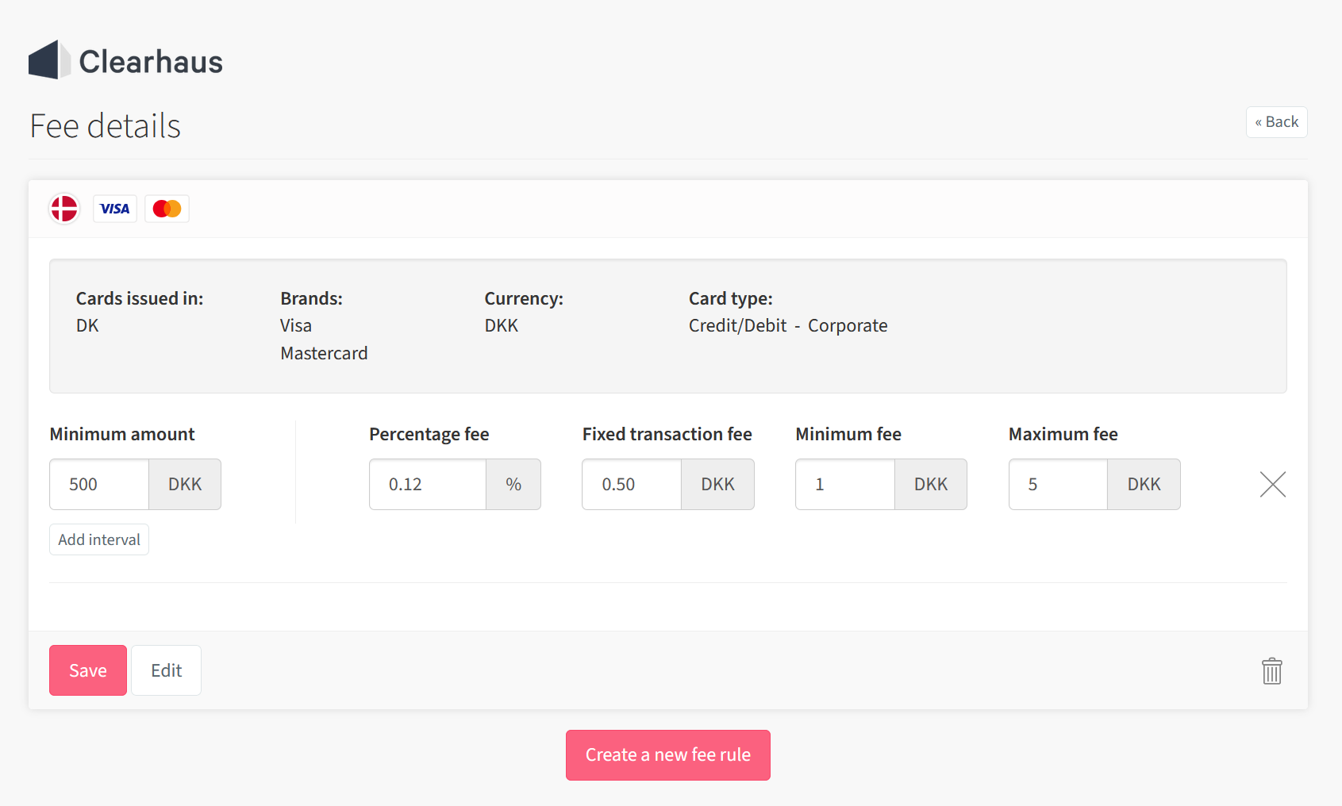1342x806 pixels.
Task: Focus the Fixed transaction fee field 0.50
Action: pyautogui.click(x=632, y=484)
